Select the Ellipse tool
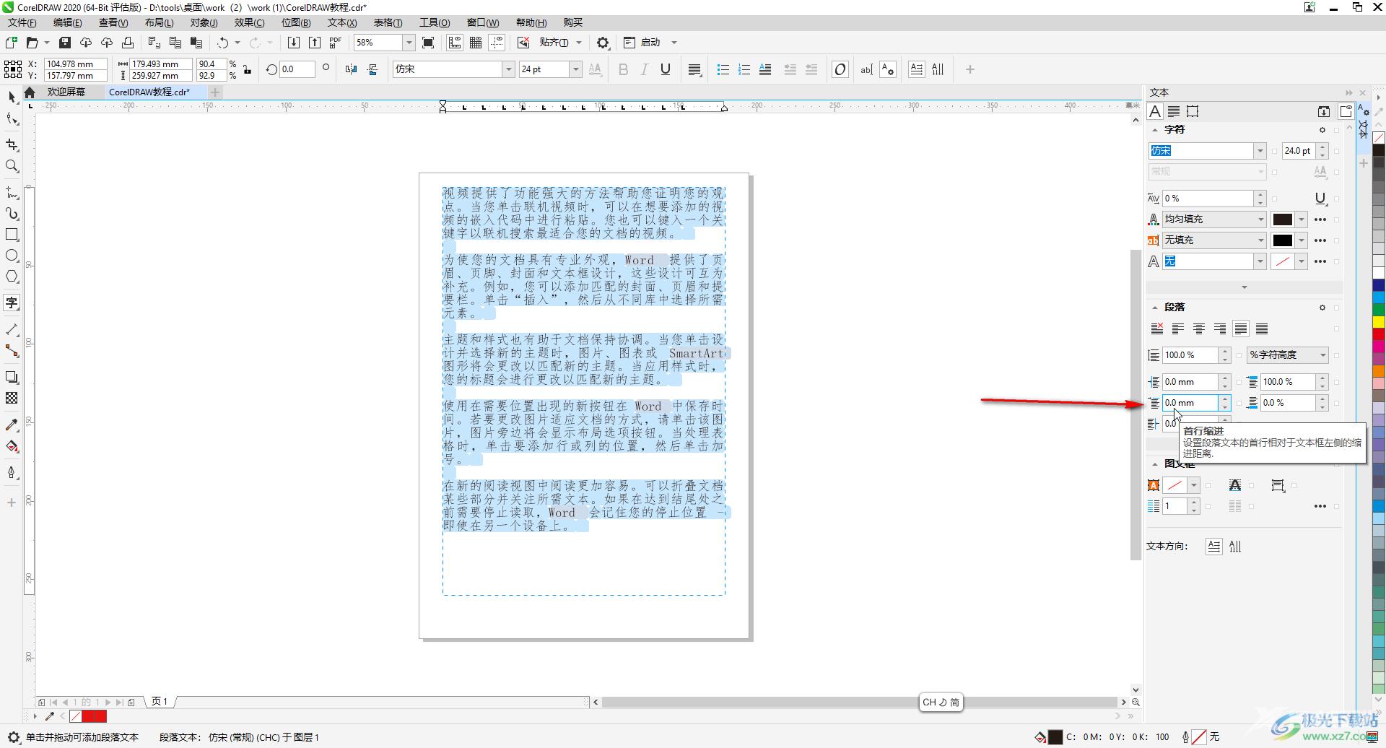1386x748 pixels. [12, 256]
